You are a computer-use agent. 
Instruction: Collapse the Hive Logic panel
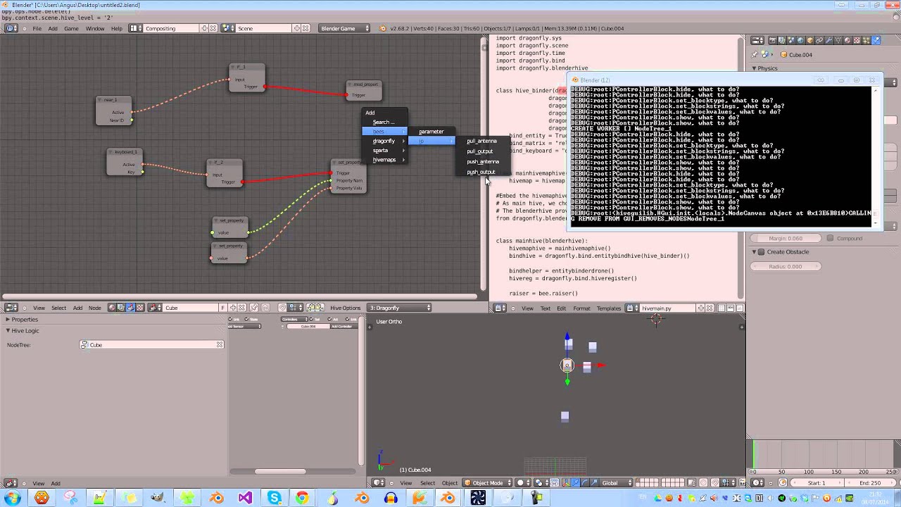pos(8,330)
